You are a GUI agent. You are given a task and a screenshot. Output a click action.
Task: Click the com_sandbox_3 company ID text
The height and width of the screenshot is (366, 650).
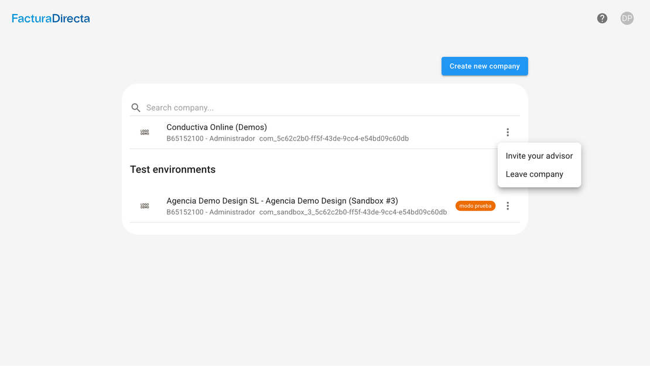pos(353,212)
